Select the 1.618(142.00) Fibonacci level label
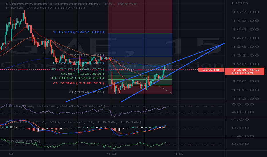 click(78, 32)
